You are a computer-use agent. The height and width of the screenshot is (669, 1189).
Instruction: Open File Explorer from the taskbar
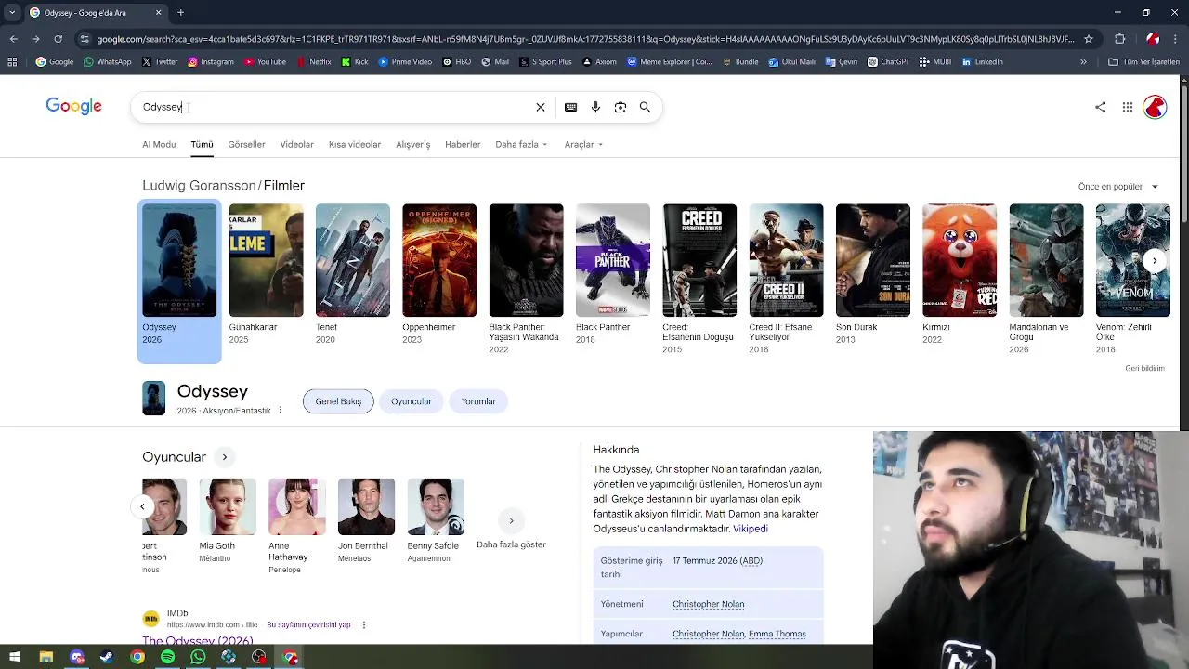46,657
